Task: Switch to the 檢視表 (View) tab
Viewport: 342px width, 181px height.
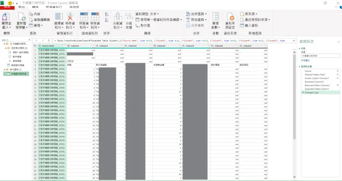Action: tap(74, 7)
